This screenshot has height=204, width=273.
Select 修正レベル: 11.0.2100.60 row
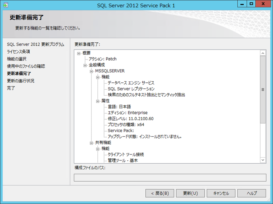[130, 119]
